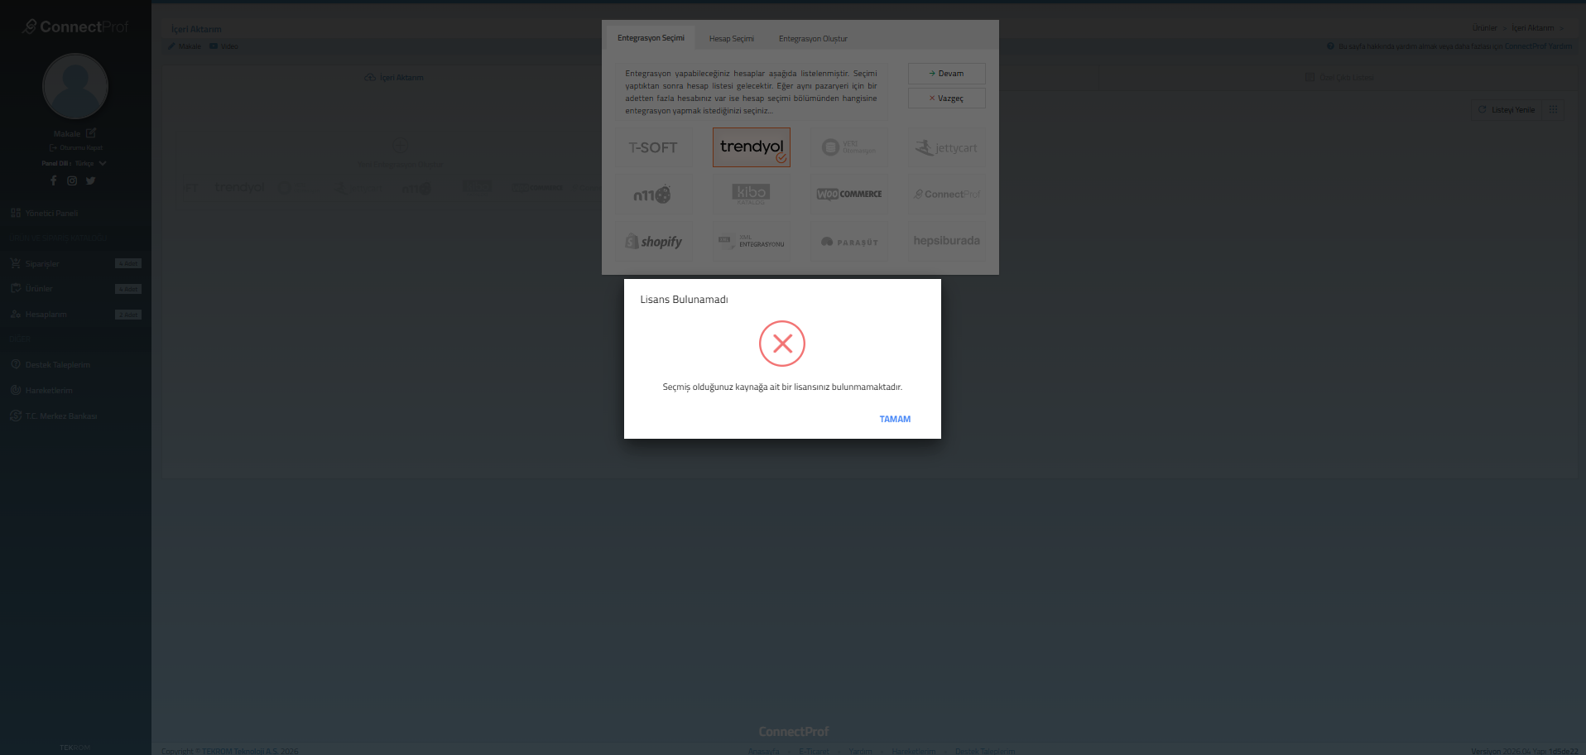Open the Instagram icon in sidebar
The height and width of the screenshot is (755, 1586).
coord(72,180)
